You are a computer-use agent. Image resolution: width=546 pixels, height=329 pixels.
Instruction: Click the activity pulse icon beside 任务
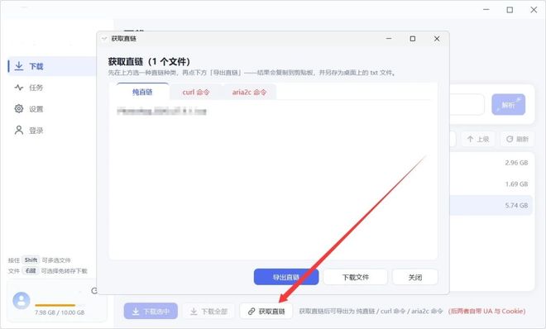pyautogui.click(x=19, y=88)
